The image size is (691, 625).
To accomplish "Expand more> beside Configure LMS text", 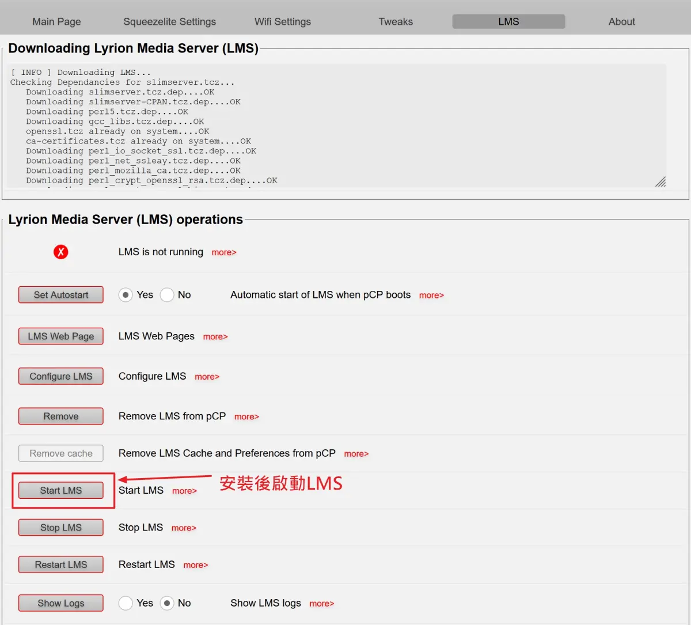I will [x=207, y=377].
